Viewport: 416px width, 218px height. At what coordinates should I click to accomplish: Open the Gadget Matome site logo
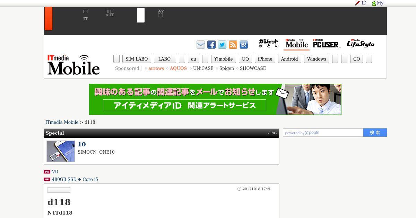click(x=269, y=44)
